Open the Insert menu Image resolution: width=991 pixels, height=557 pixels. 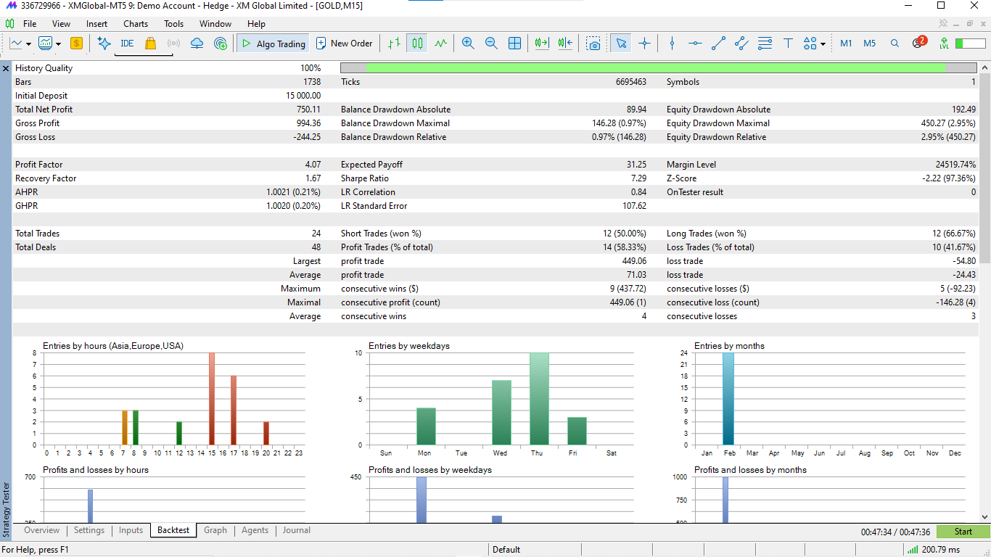click(96, 24)
